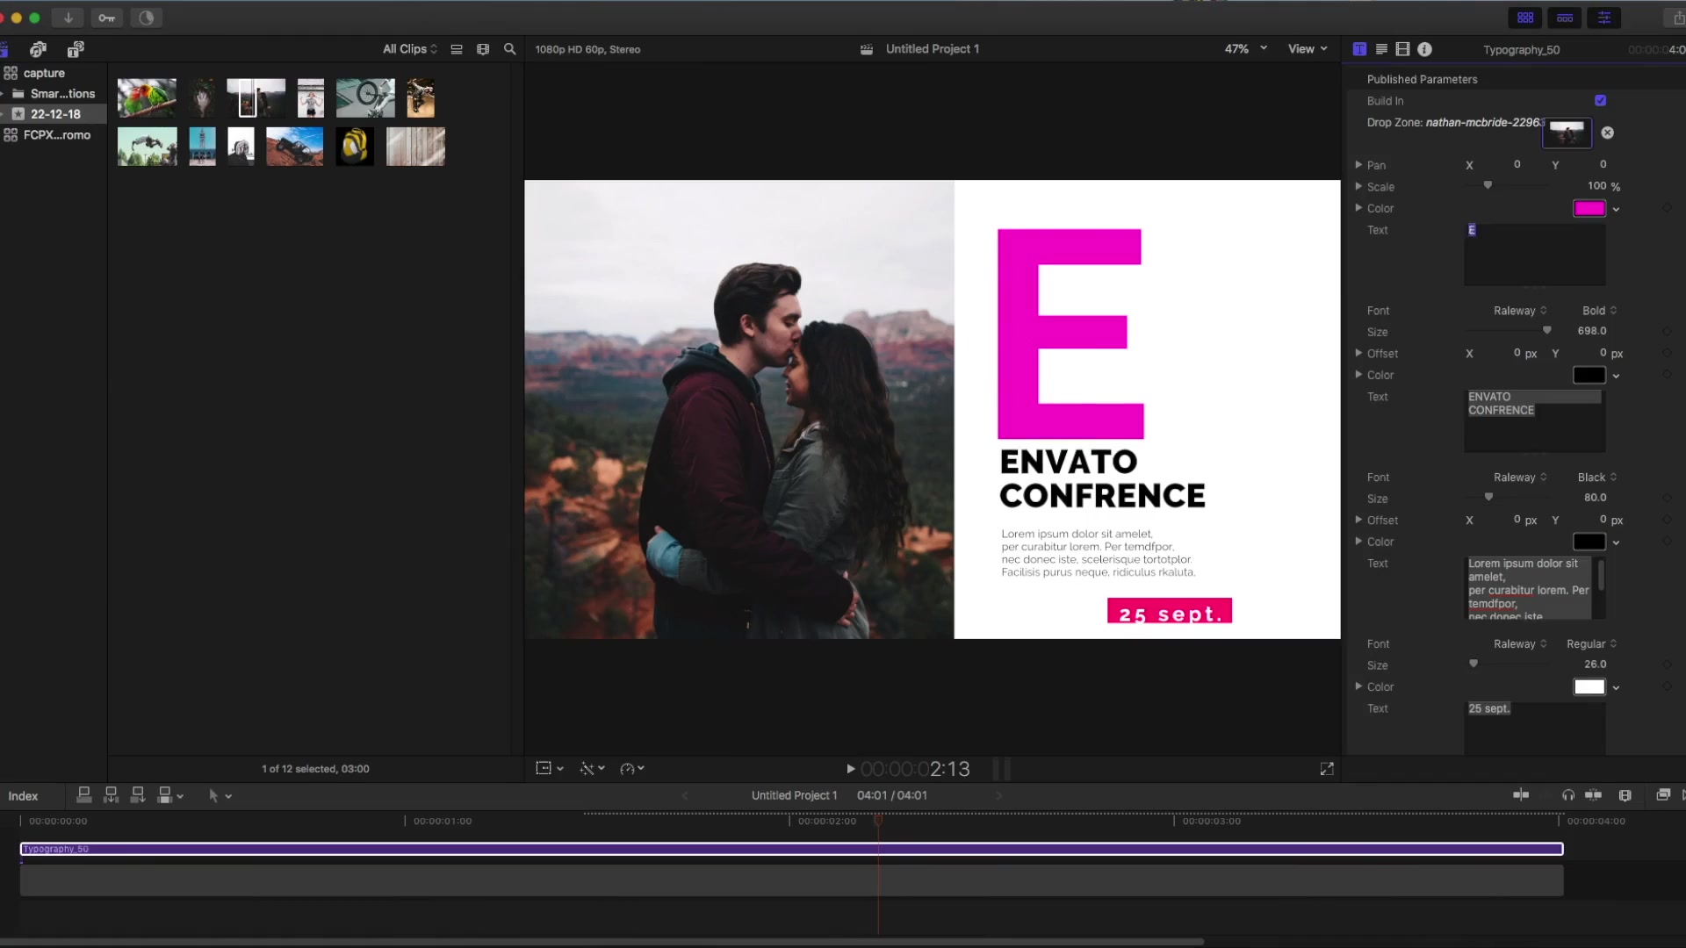Open the title inspector tab icon
The width and height of the screenshot is (1686, 948).
1359,49
